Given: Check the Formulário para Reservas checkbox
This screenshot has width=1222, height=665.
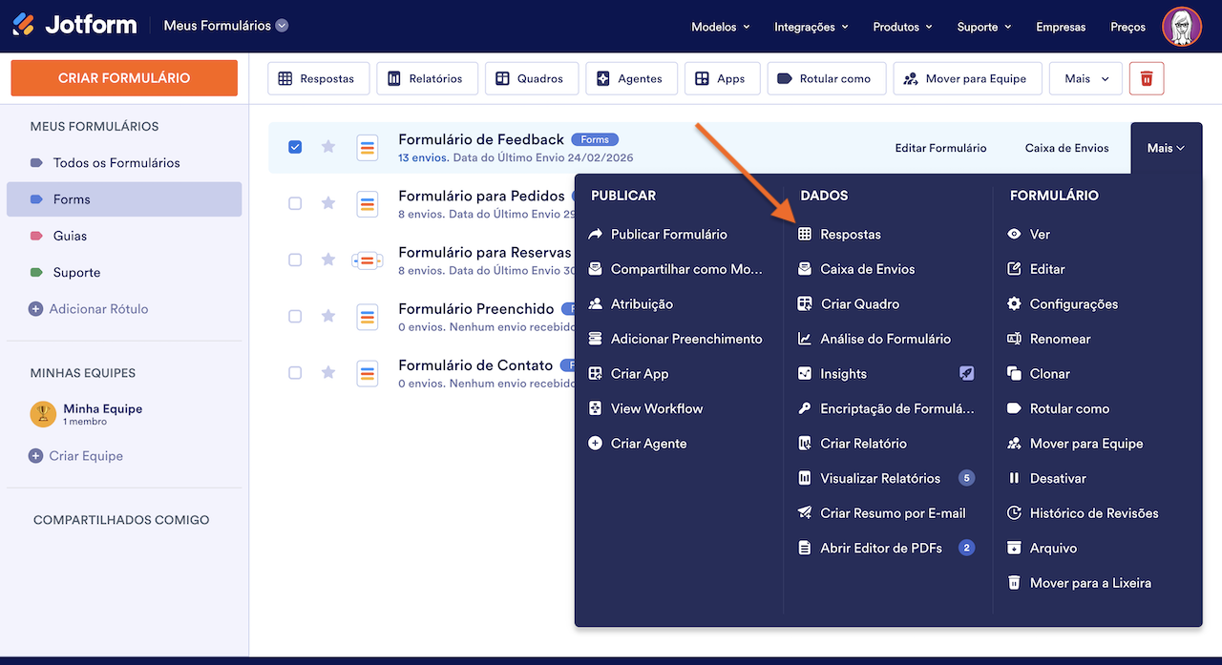Looking at the screenshot, I should (x=295, y=260).
